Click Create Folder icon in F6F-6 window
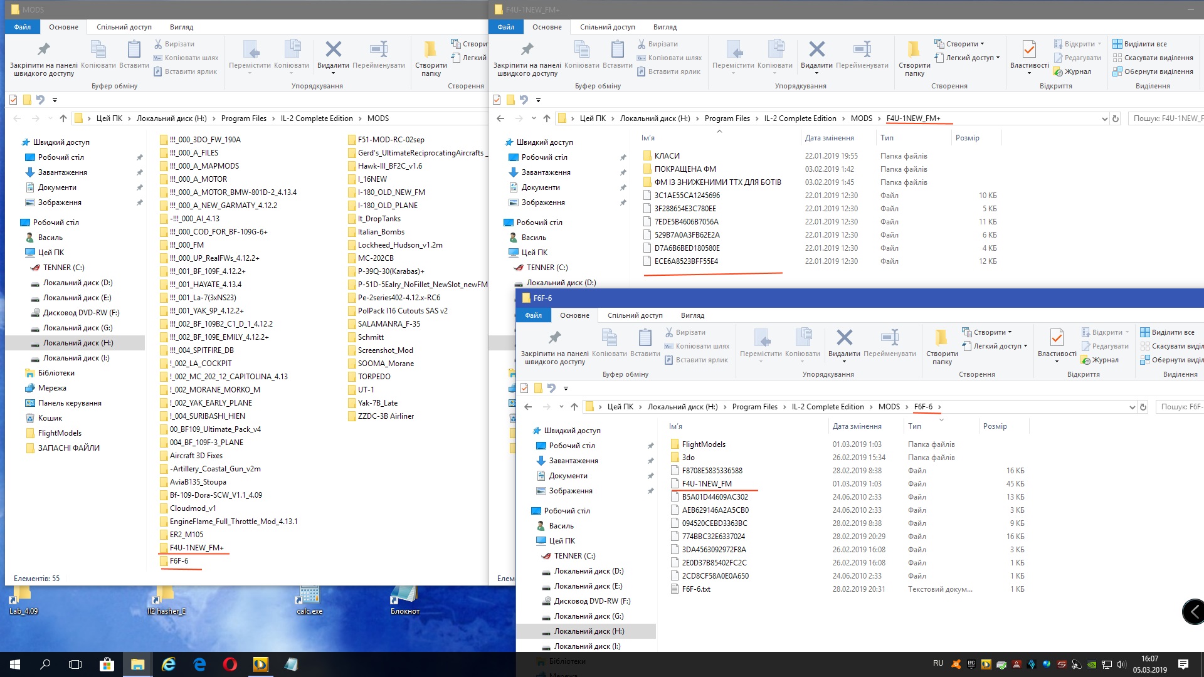 pos(941,339)
